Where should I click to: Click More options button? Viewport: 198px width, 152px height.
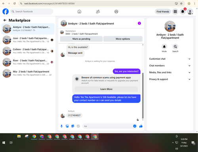point(123,39)
